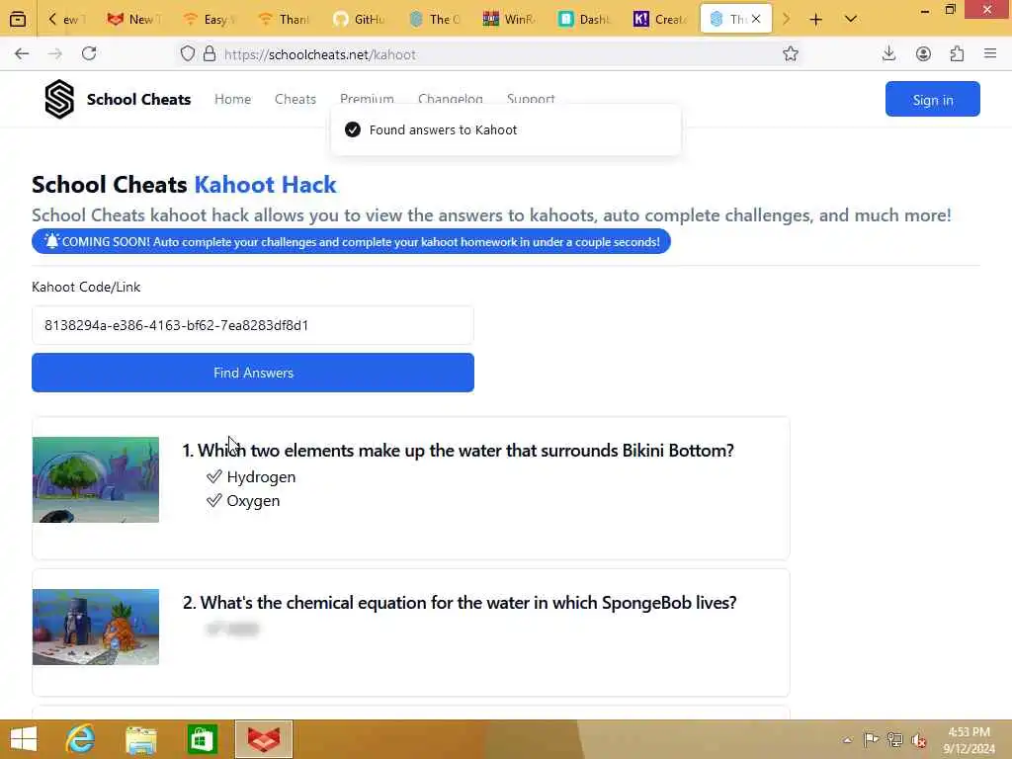Click the red fox browser icon on the taskbar
This screenshot has width=1012, height=759.
[x=264, y=739]
